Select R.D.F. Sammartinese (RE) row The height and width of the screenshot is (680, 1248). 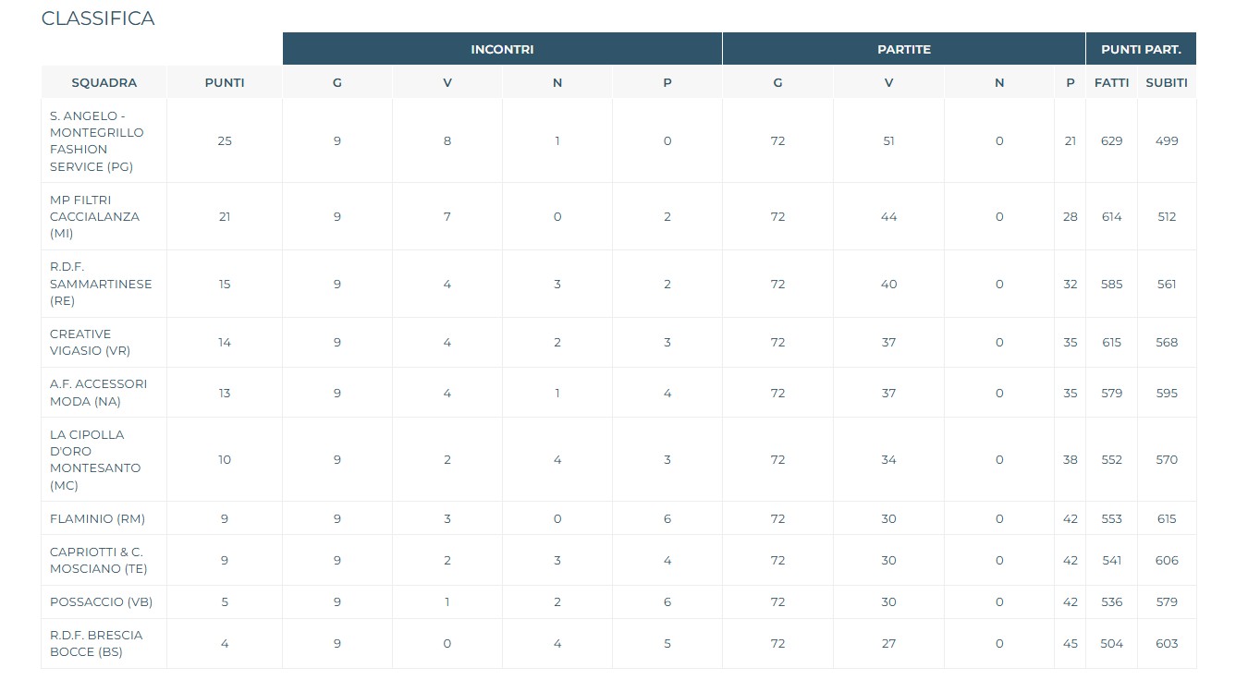100,284
